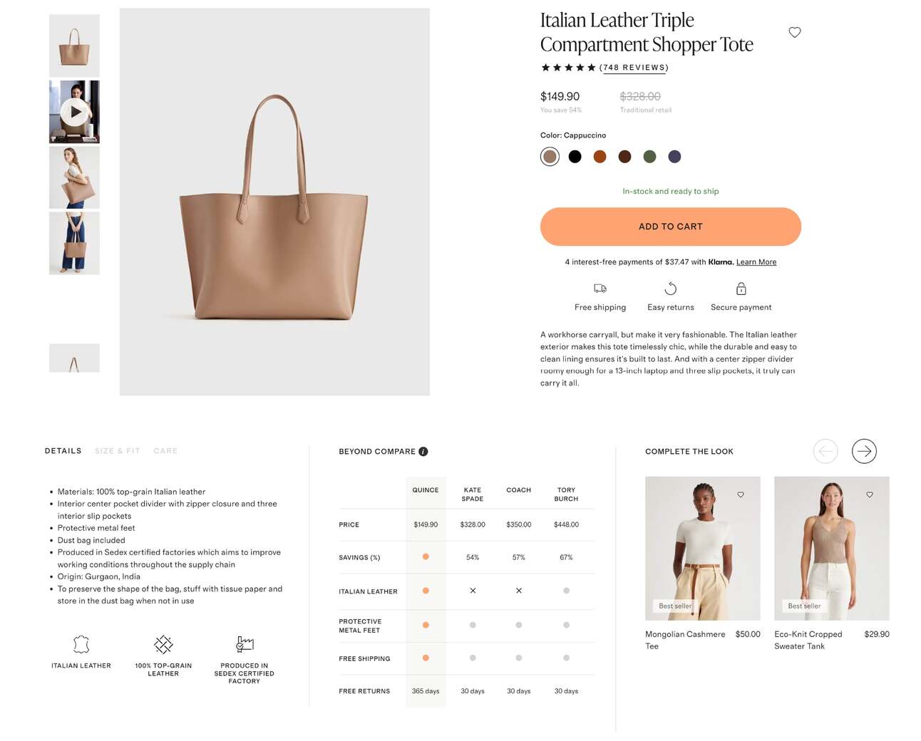Favorite the Mongolian Cashmere Tee heart

tap(741, 494)
